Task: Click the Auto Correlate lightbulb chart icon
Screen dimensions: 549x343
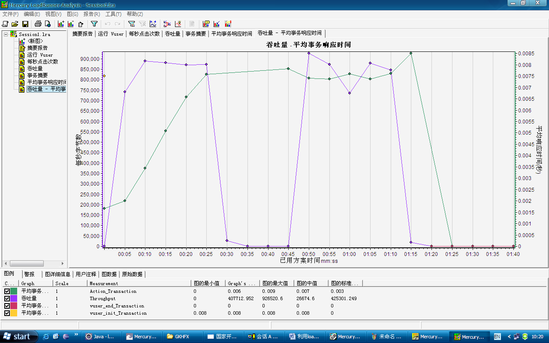Action: (178, 24)
